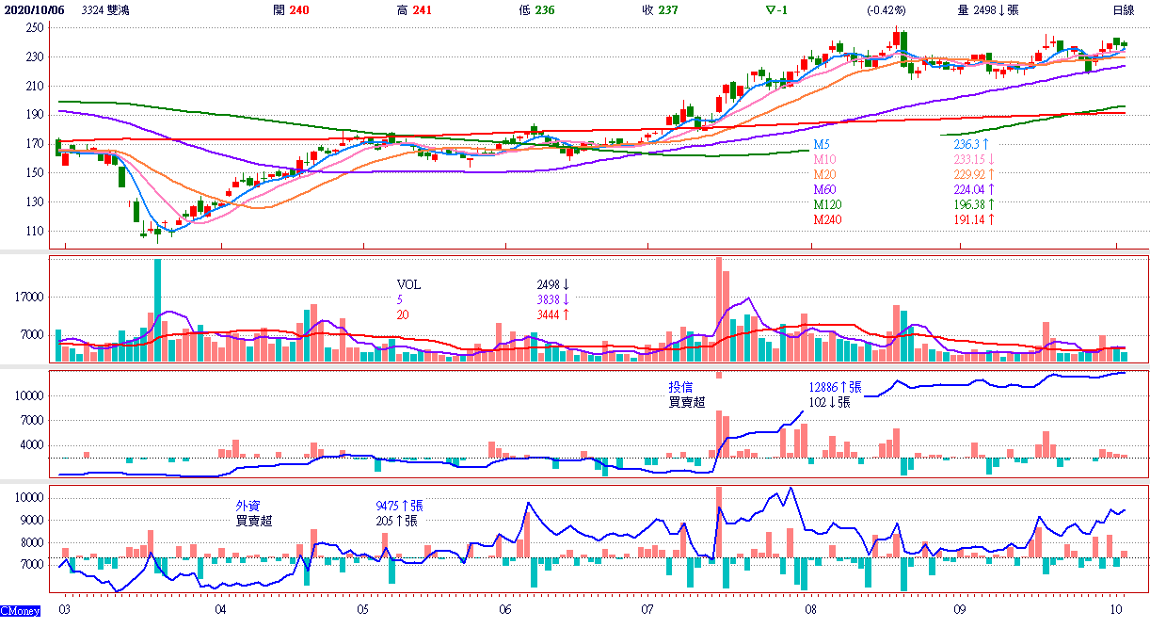Click the opening price value 240
Viewport: 1150px width, 628px height.
(299, 10)
